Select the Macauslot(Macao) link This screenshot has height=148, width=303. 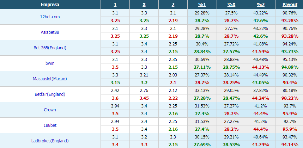pos(50,79)
